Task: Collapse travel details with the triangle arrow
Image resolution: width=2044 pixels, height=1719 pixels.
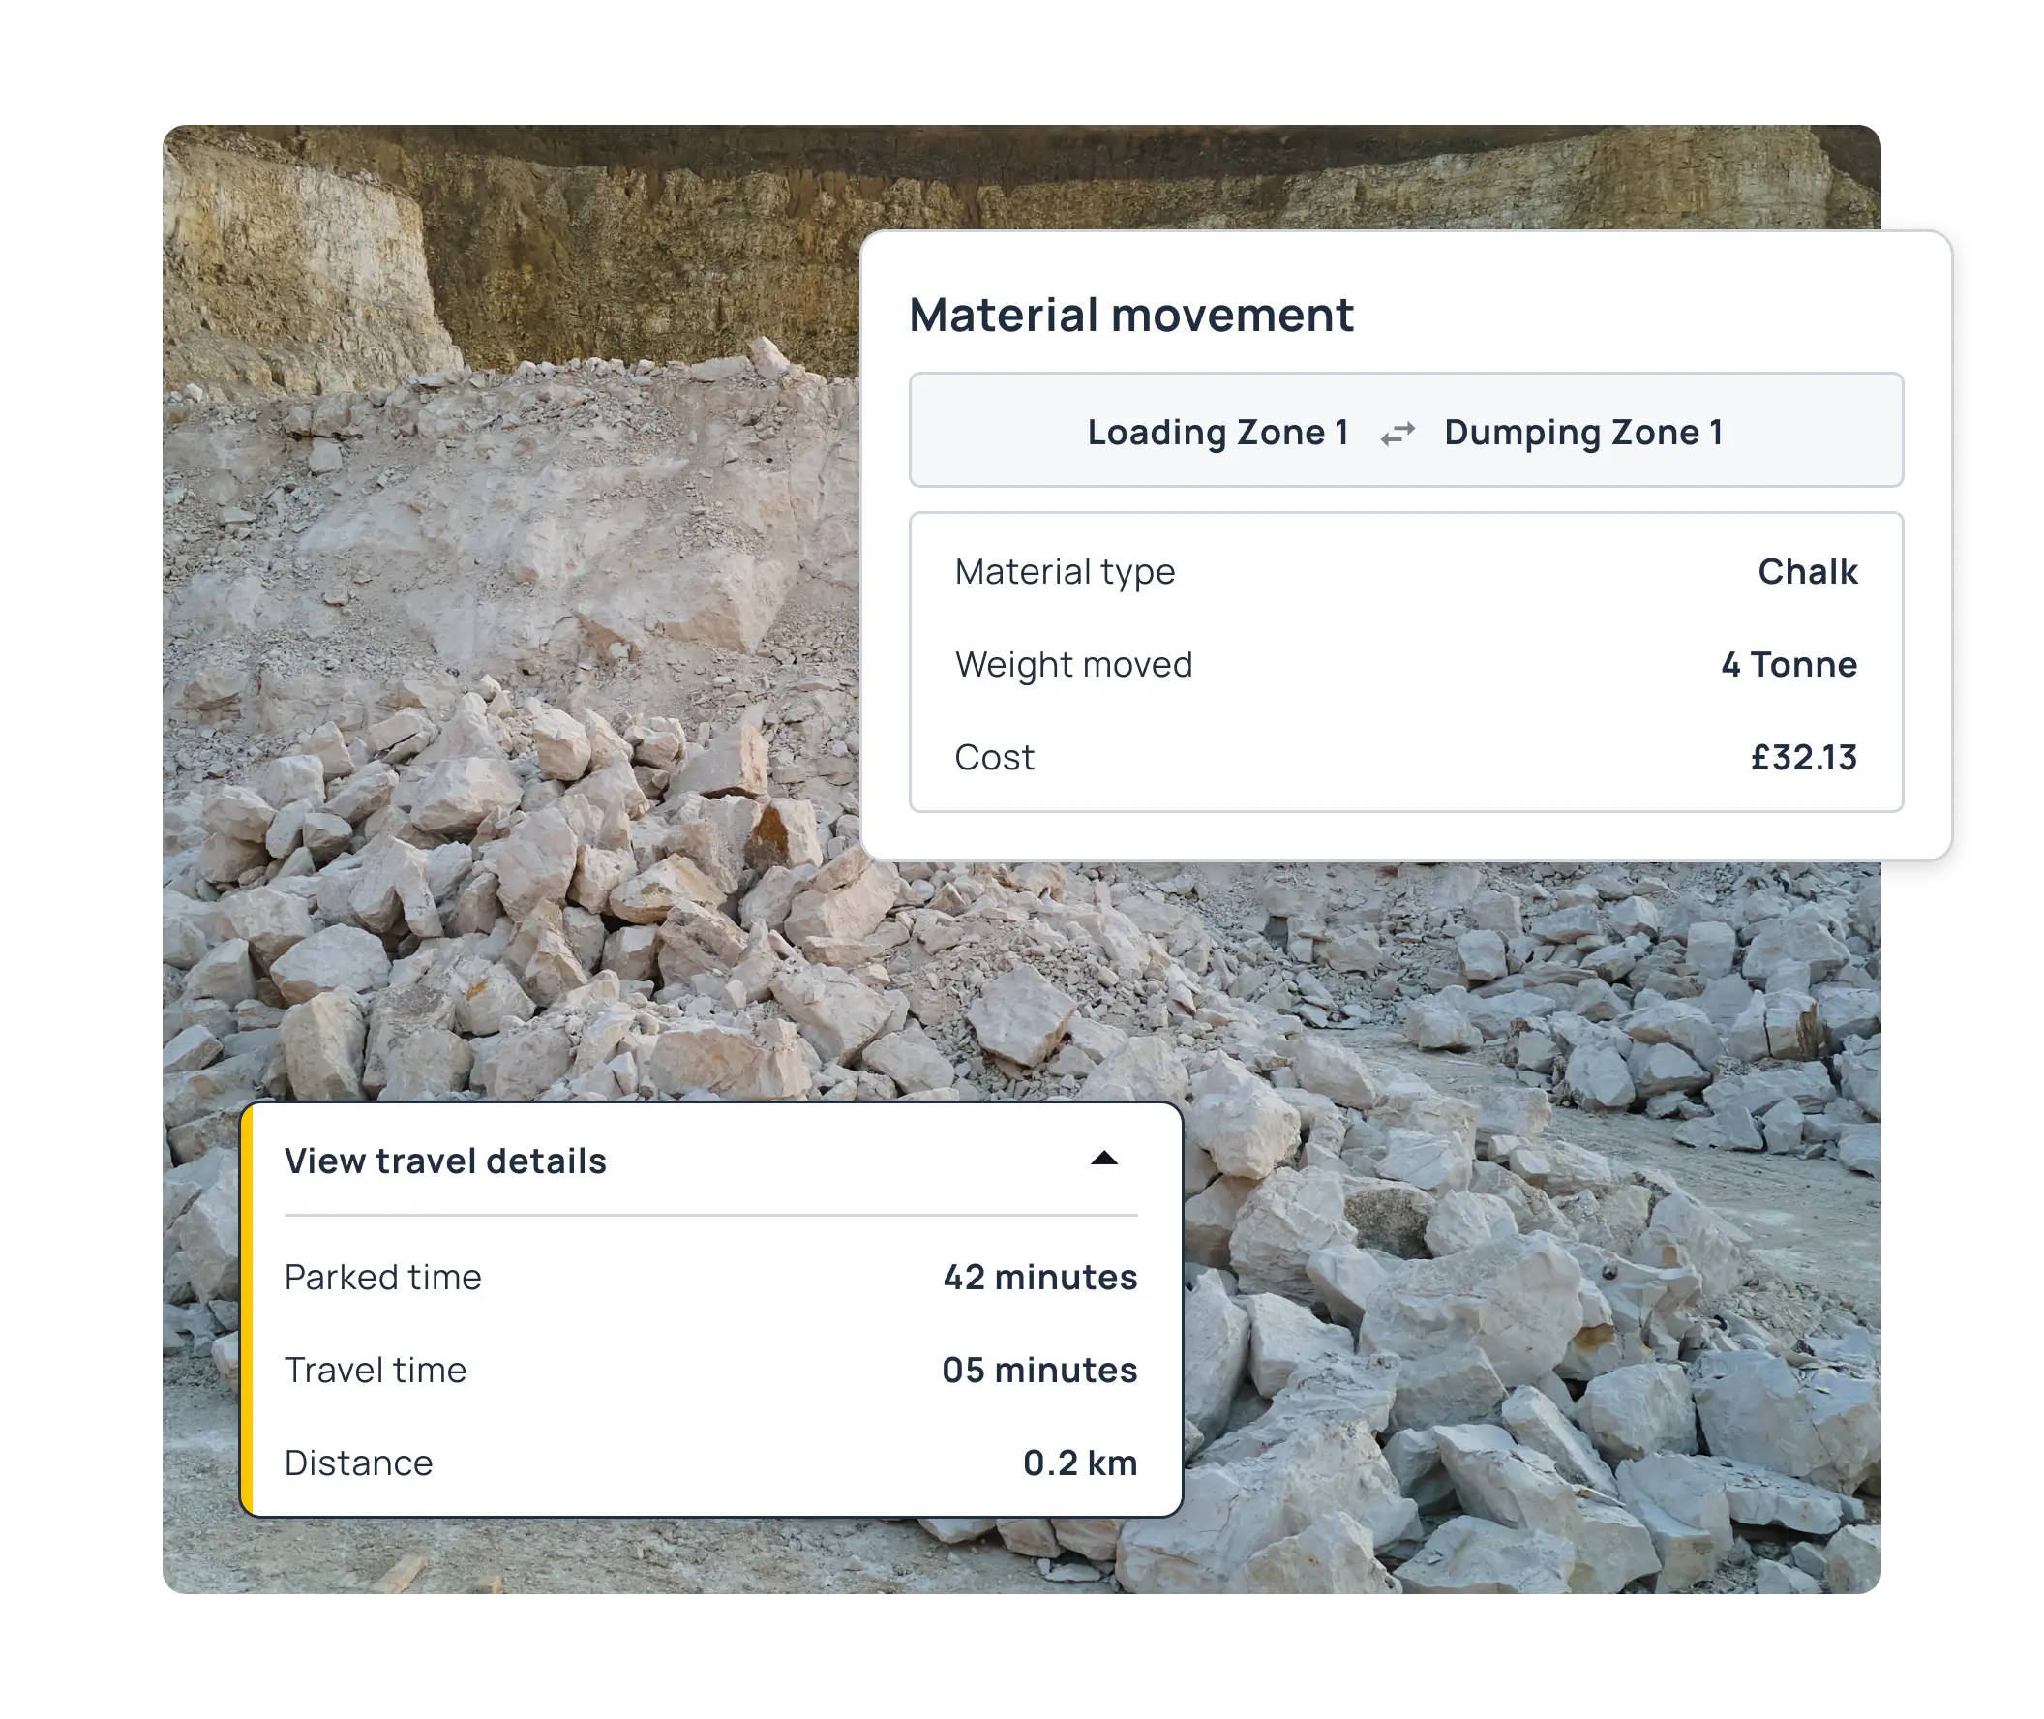Action: 1104,1159
